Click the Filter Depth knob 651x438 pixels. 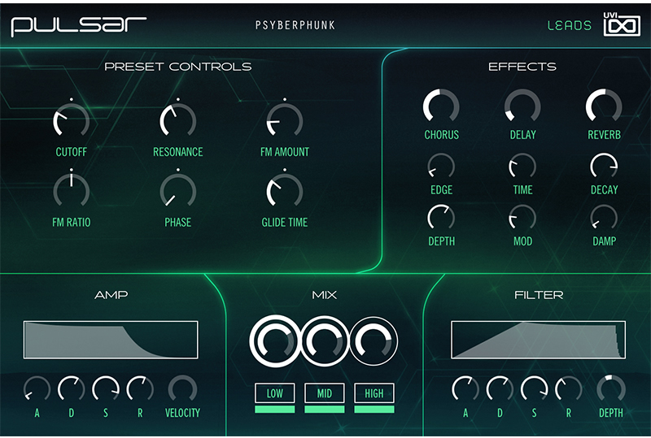(611, 389)
